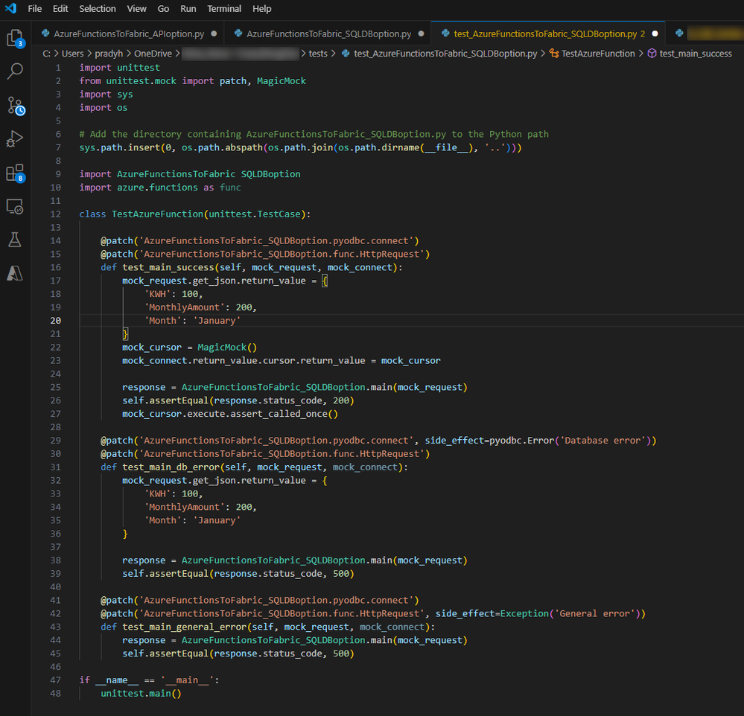Open tests folder breadcrumb
The height and width of the screenshot is (716, 744).
tap(318, 54)
